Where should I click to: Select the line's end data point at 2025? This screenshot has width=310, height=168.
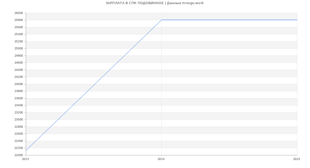click(x=297, y=20)
